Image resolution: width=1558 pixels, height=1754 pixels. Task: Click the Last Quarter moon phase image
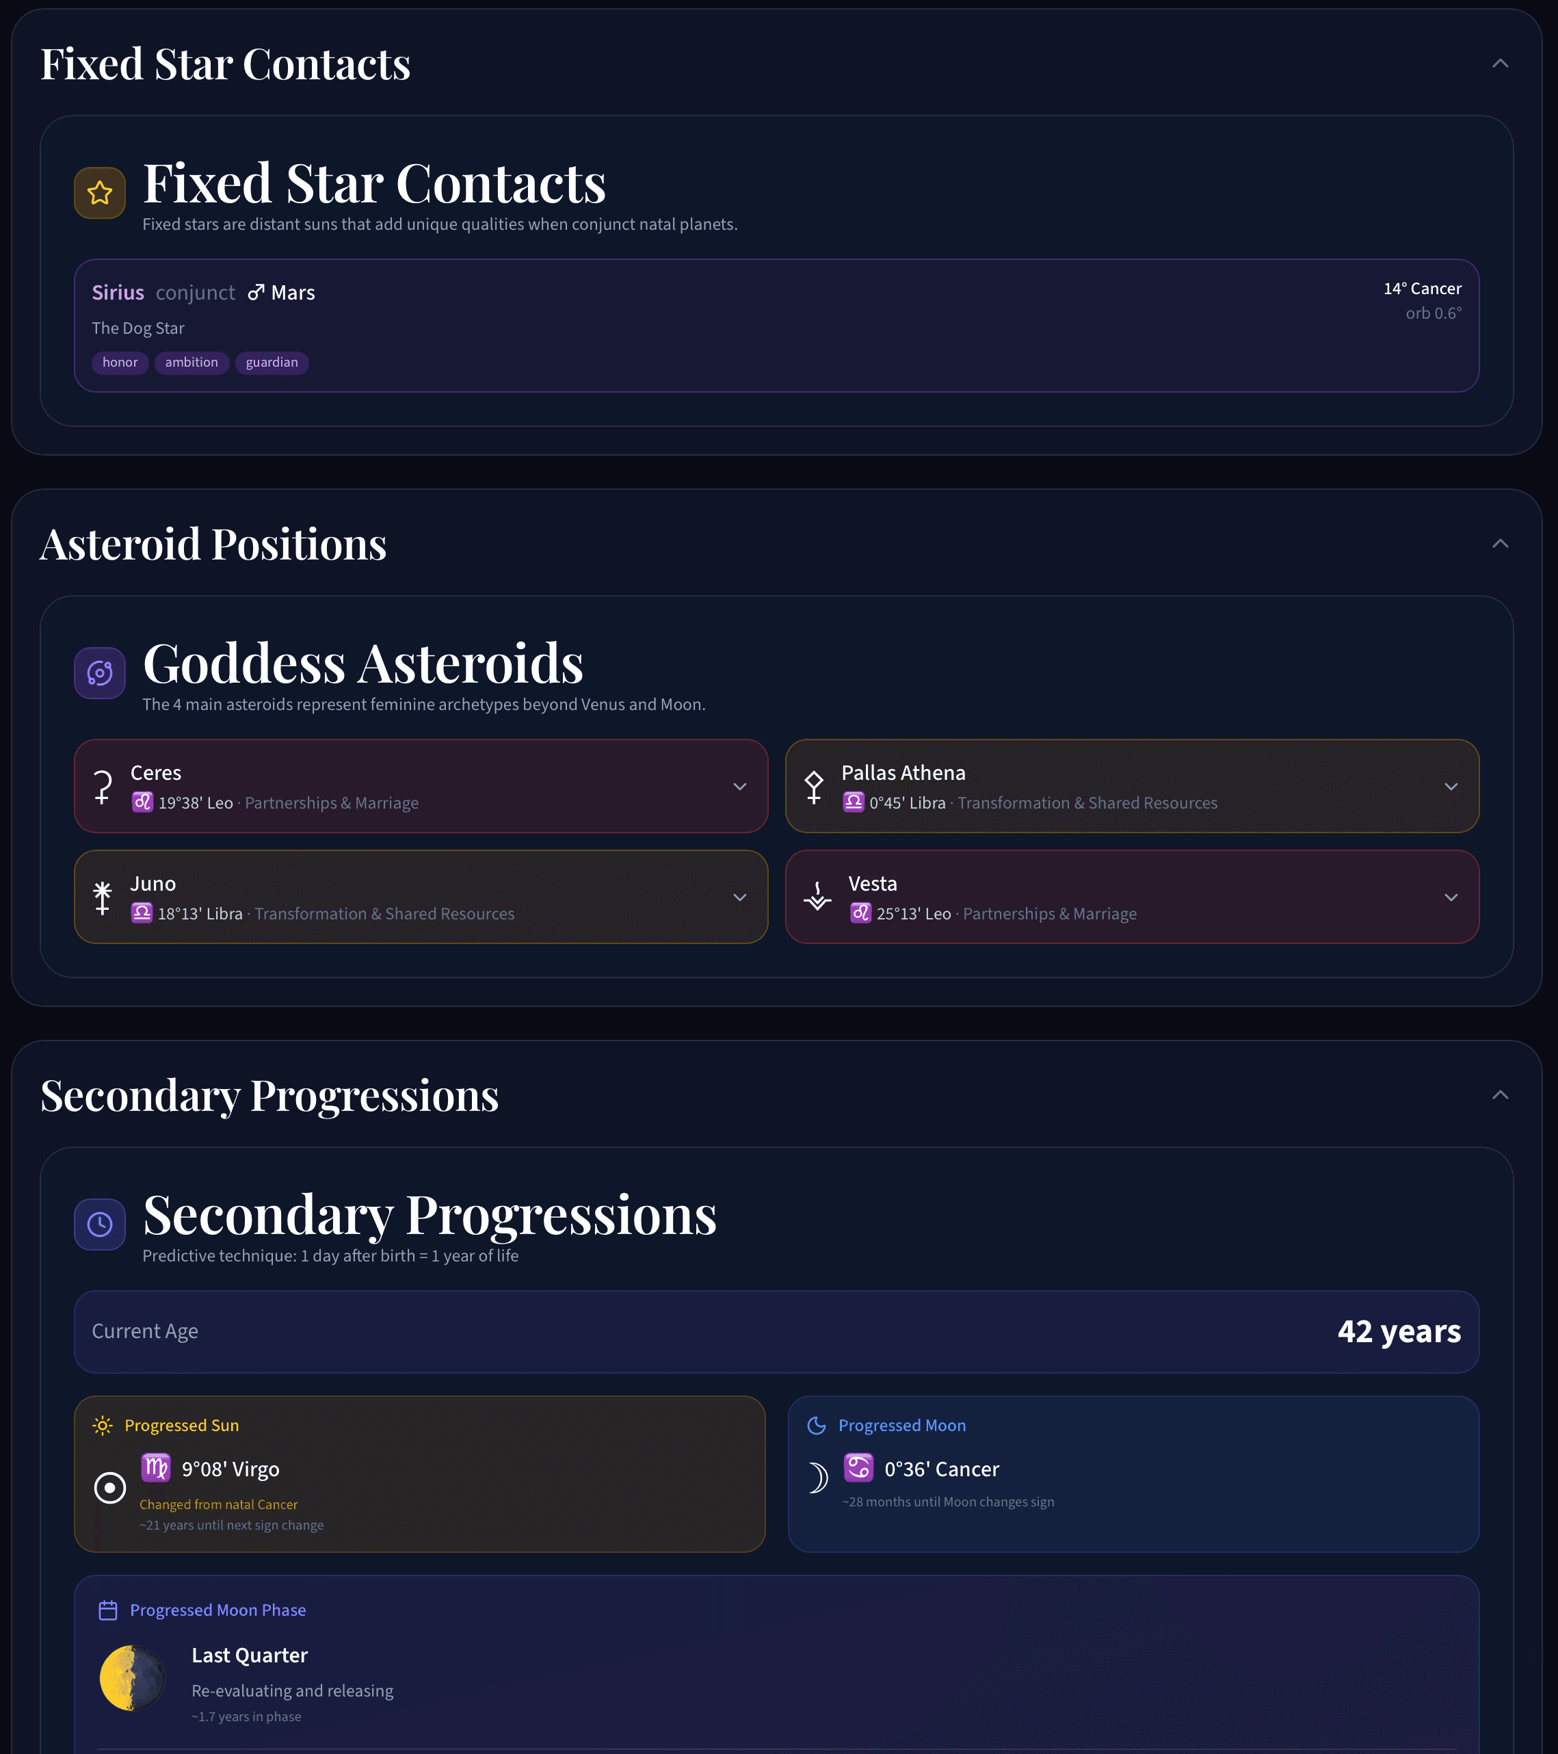pyautogui.click(x=133, y=1677)
